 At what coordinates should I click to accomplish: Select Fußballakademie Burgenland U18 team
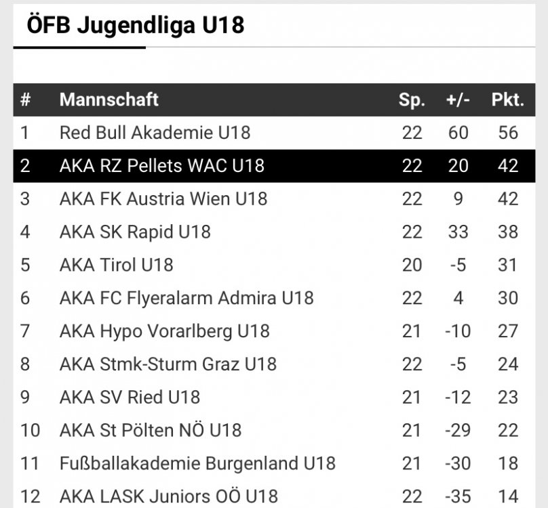pyautogui.click(x=197, y=464)
